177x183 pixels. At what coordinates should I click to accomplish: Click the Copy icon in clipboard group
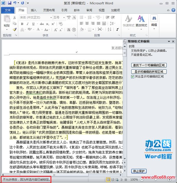[x=14, y=23]
